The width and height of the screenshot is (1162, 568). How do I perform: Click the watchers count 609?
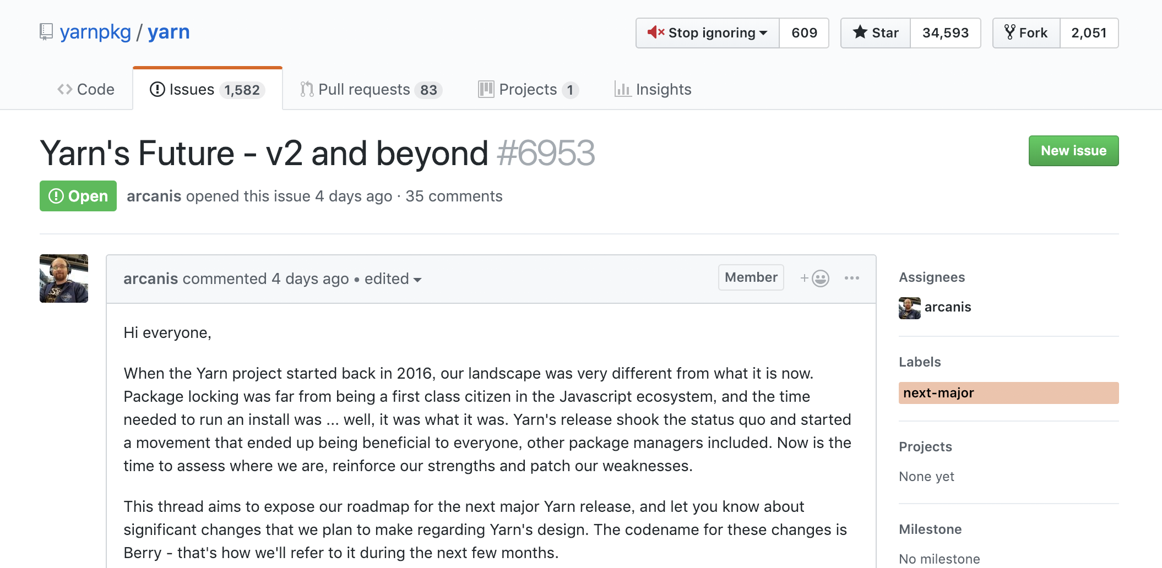804,33
